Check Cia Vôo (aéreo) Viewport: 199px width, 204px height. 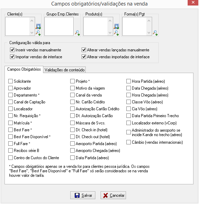click(128, 109)
